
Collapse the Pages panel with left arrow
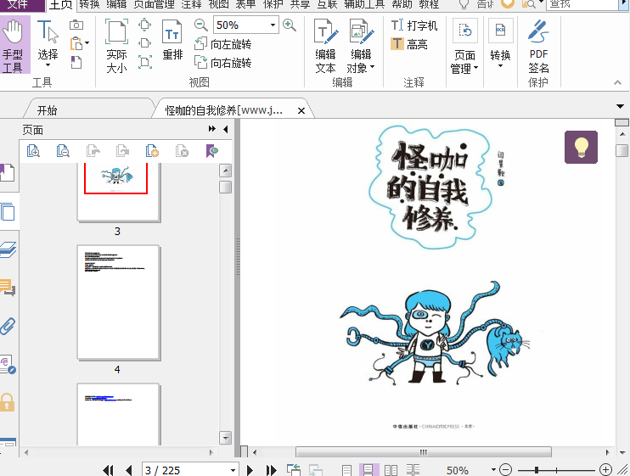coord(225,129)
